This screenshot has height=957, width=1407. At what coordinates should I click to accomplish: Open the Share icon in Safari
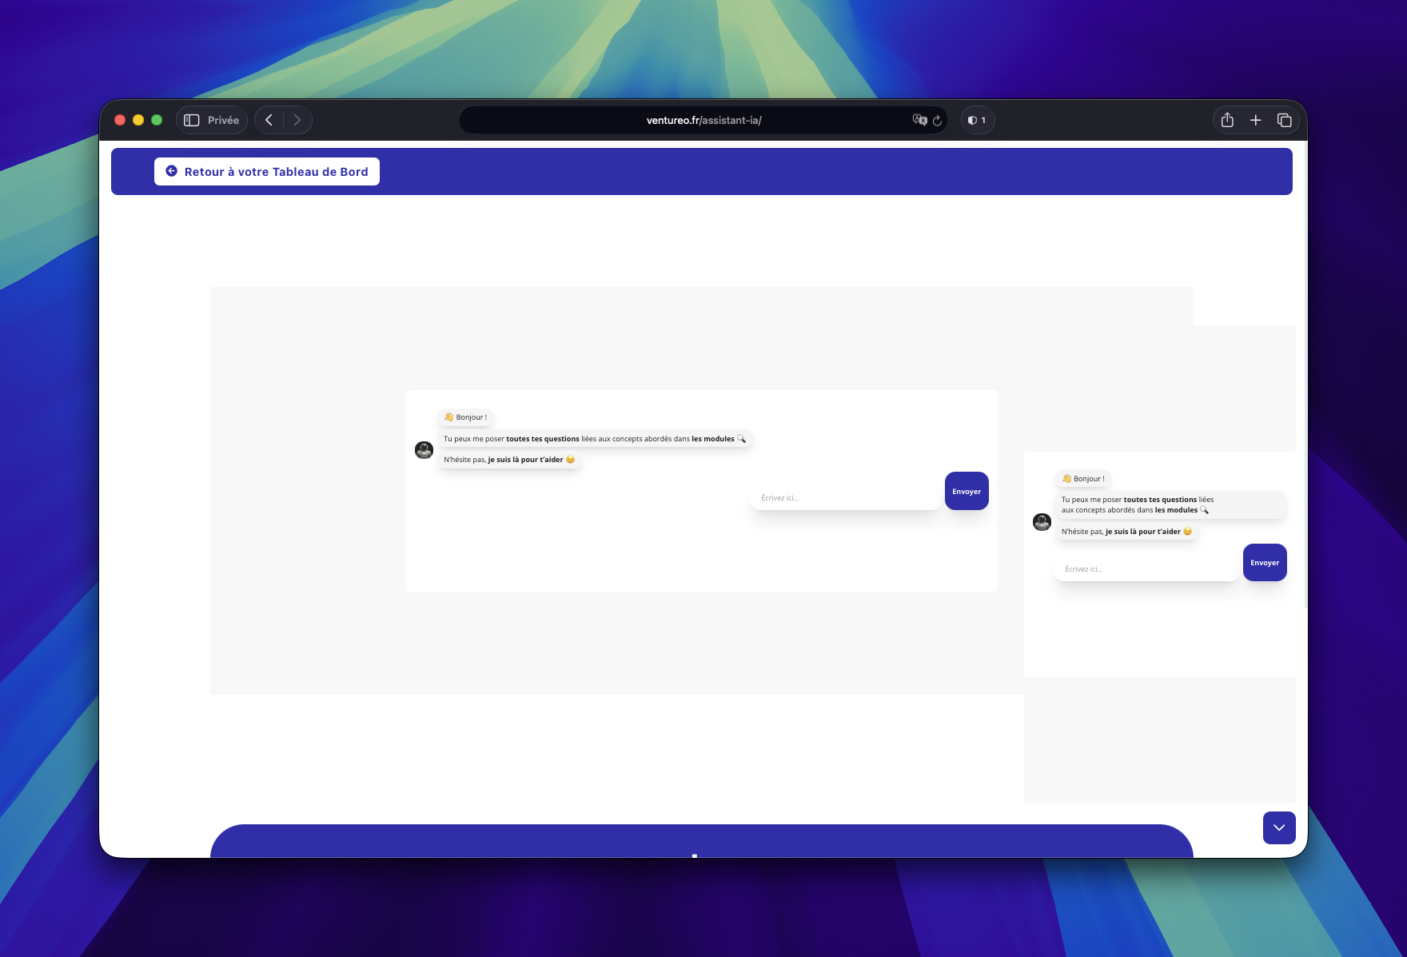tap(1227, 120)
